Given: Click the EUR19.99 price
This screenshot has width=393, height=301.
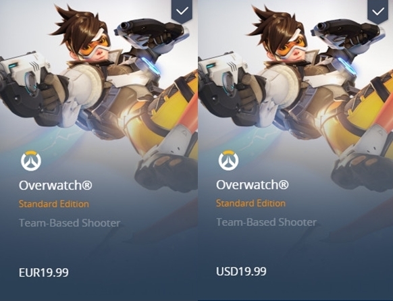Looking at the screenshot, I should [44, 273].
